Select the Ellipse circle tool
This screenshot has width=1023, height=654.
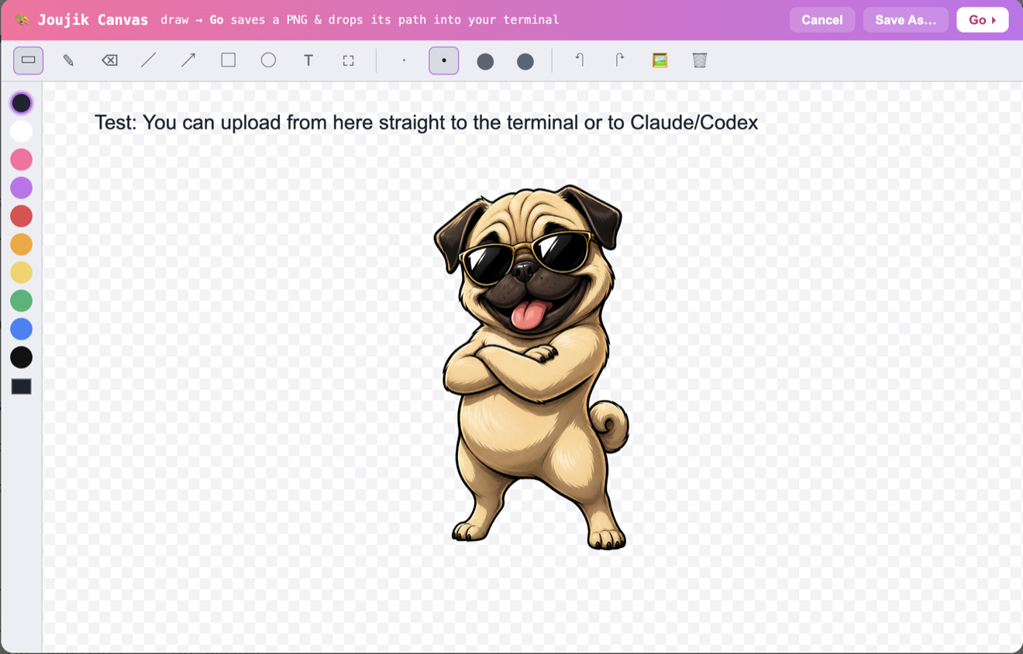point(268,60)
